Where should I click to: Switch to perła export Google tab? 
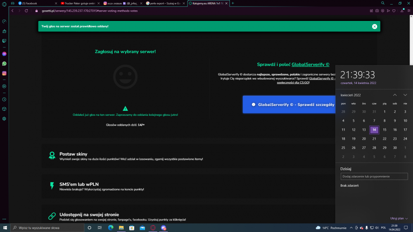click(x=165, y=3)
